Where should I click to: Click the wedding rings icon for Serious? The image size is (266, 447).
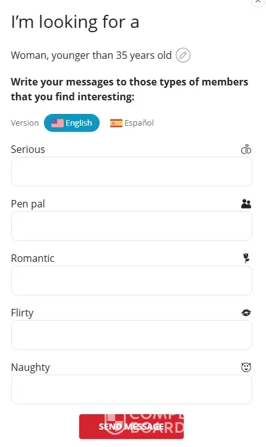pos(246,149)
